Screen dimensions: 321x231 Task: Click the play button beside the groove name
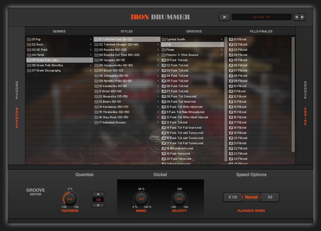point(224,17)
